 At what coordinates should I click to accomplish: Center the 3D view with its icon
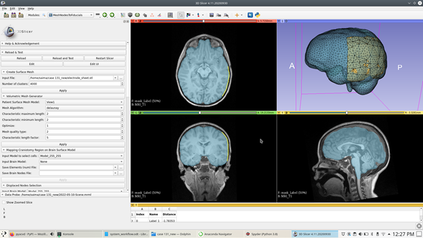(x=286, y=21)
